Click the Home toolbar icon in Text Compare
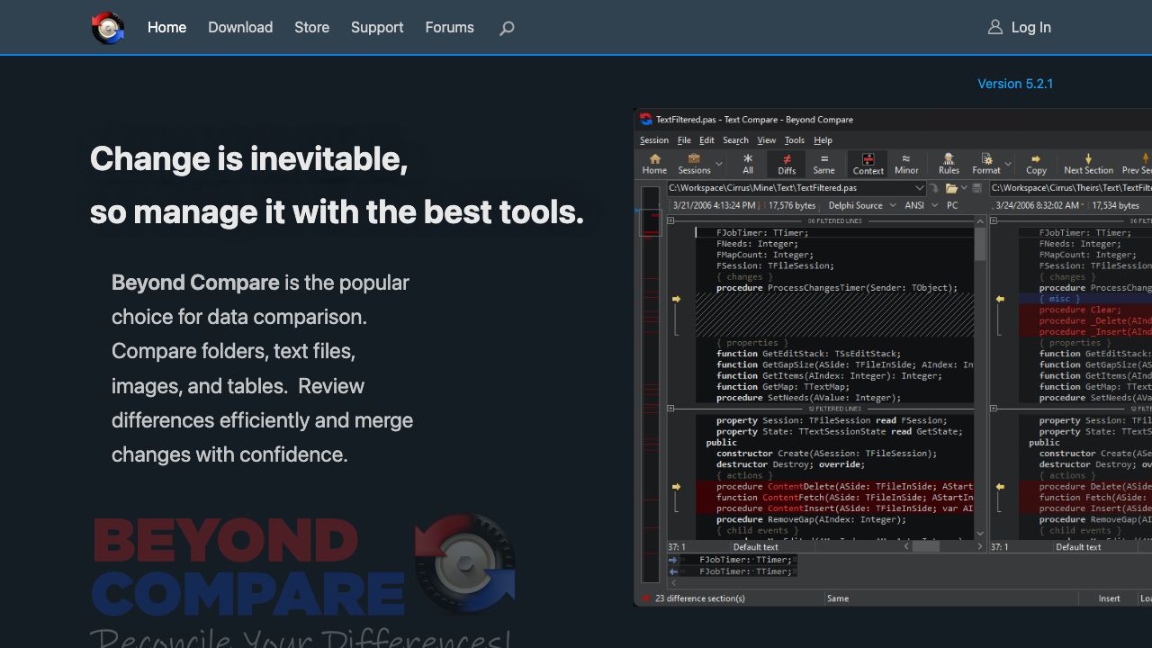Screen dimensions: 1152x648 point(654,159)
